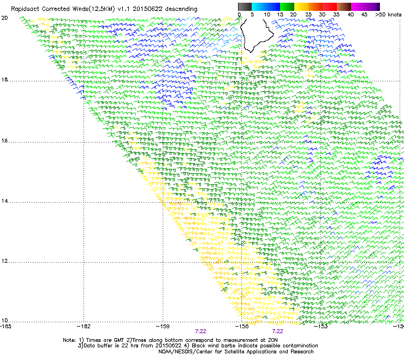This screenshot has height=355, width=404.
Task: Click the latitude axis label "10" at the bottom left
Action: point(4,321)
